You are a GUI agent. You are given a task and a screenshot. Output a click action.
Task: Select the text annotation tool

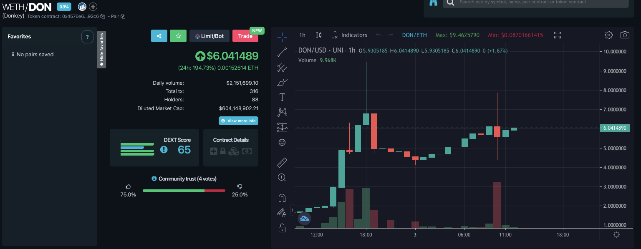pyautogui.click(x=282, y=97)
